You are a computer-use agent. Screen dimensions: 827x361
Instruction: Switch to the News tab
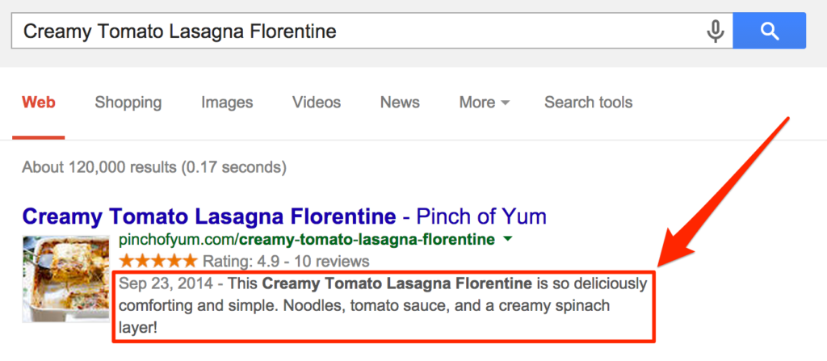tap(400, 103)
